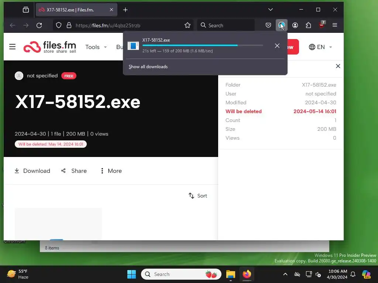Open the EN language selector

coord(320,47)
